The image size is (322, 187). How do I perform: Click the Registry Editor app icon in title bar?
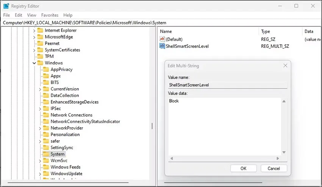6,6
